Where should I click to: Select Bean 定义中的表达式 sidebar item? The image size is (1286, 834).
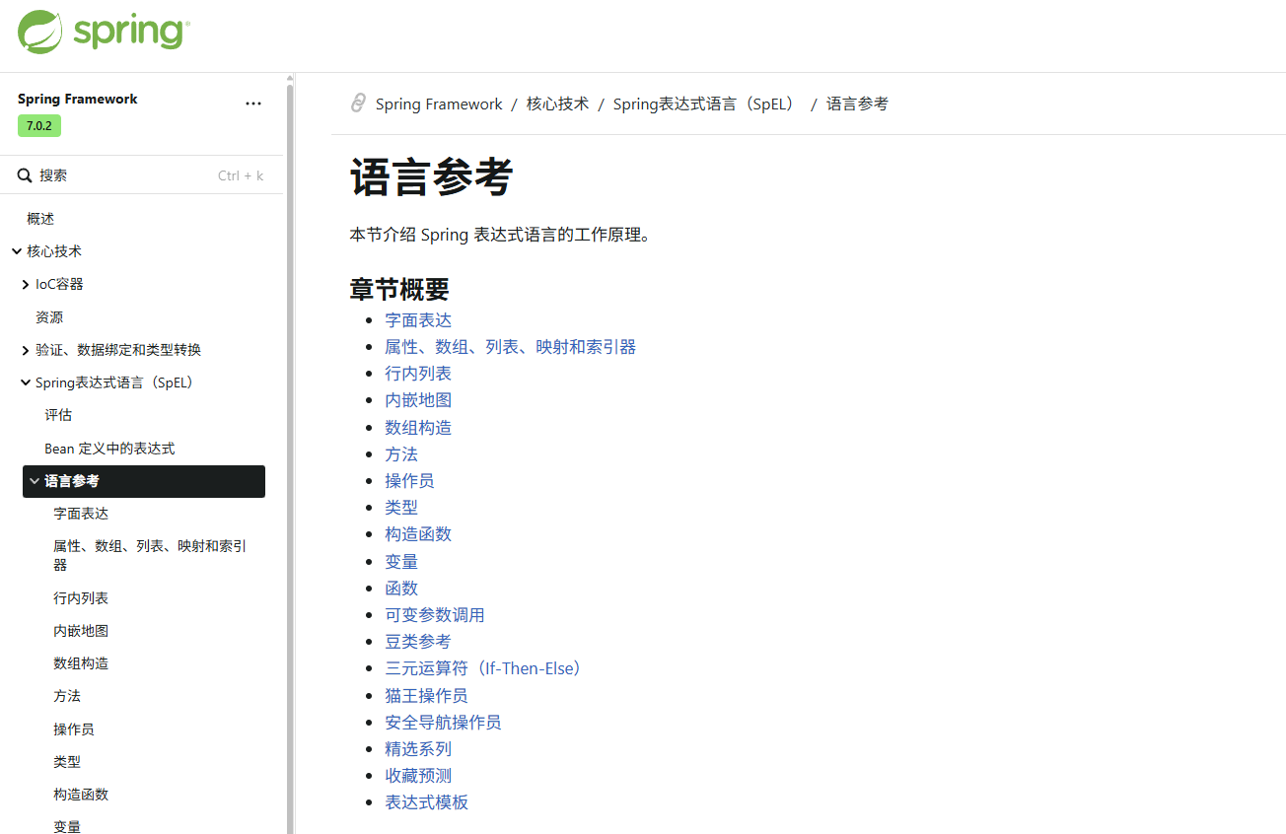point(109,449)
